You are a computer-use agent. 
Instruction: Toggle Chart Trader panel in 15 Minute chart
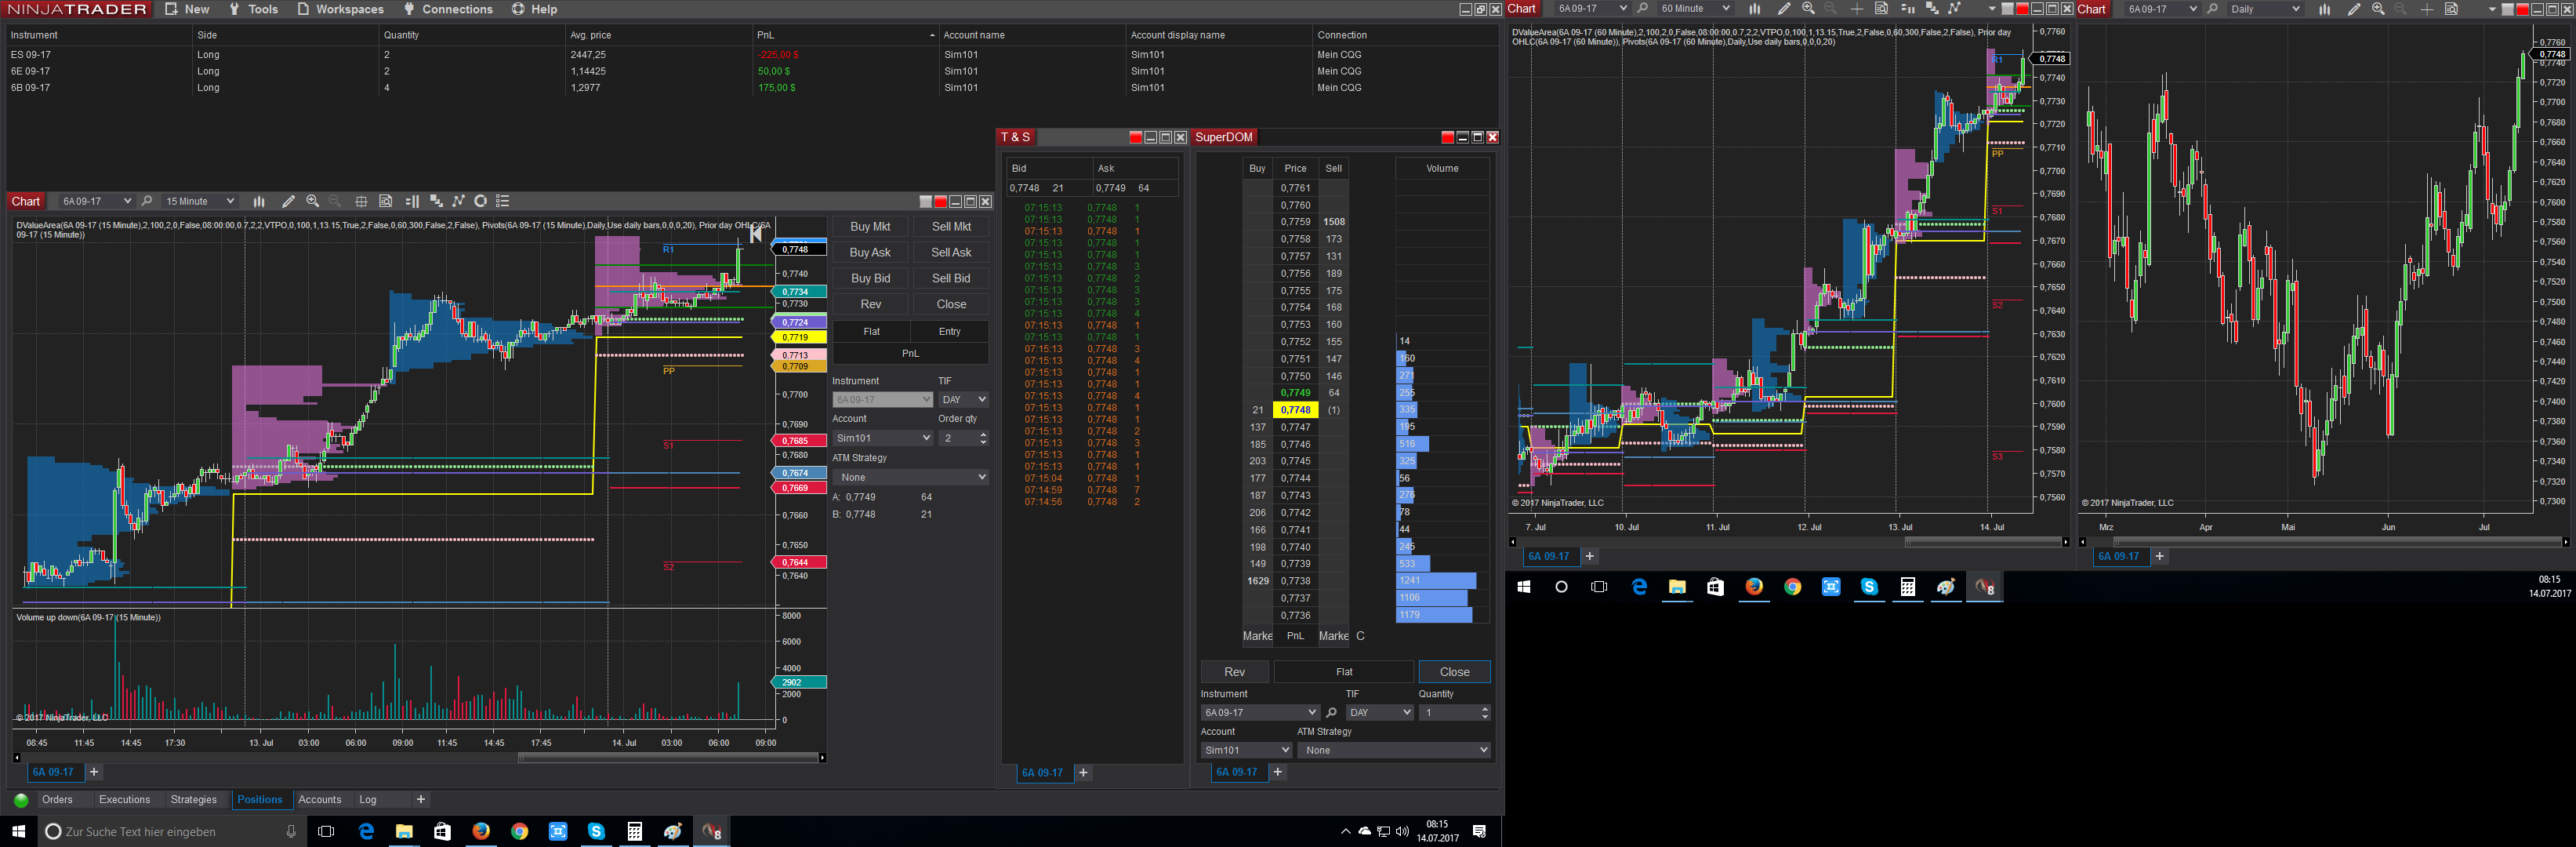pos(411,201)
